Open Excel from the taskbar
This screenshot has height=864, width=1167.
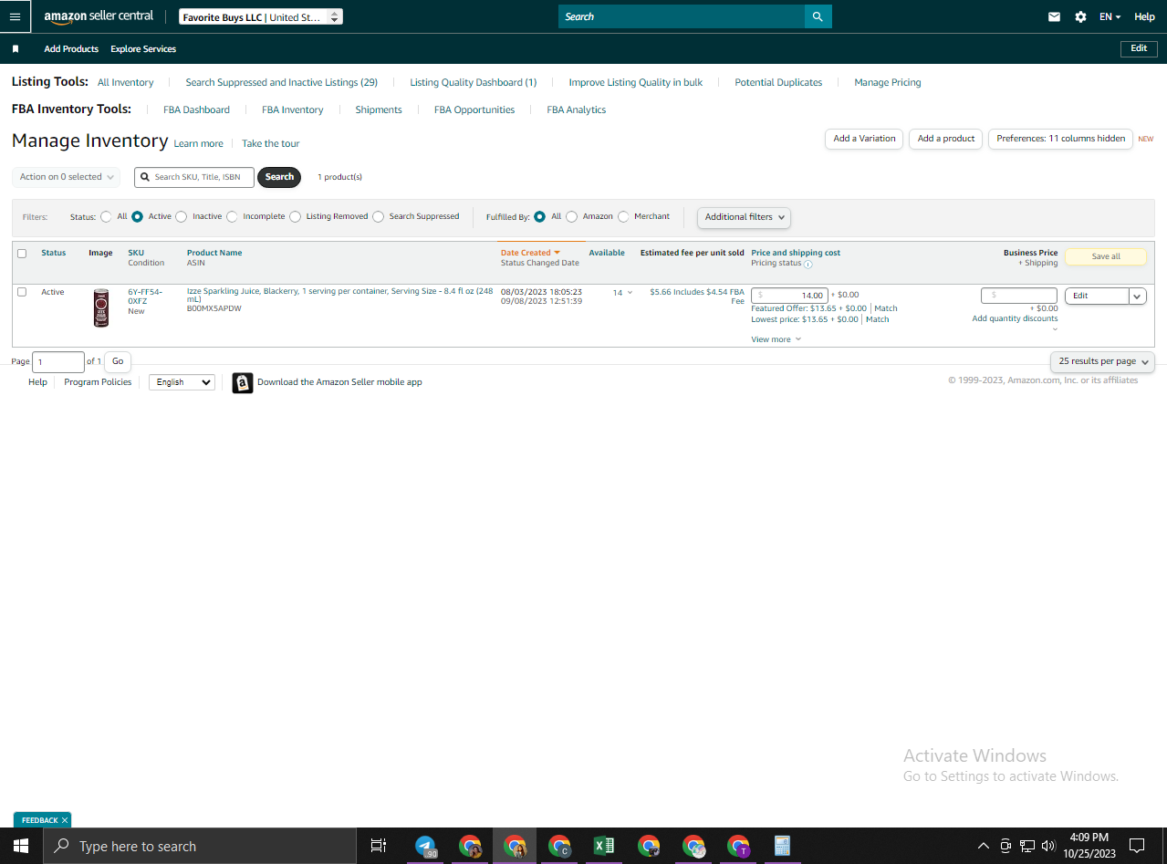point(604,846)
